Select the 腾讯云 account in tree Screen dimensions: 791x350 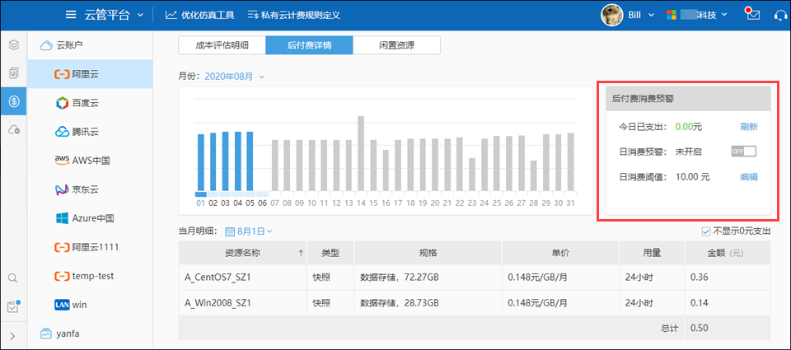tap(88, 132)
